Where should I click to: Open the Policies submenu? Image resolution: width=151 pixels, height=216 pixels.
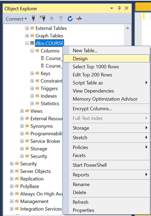107,147
